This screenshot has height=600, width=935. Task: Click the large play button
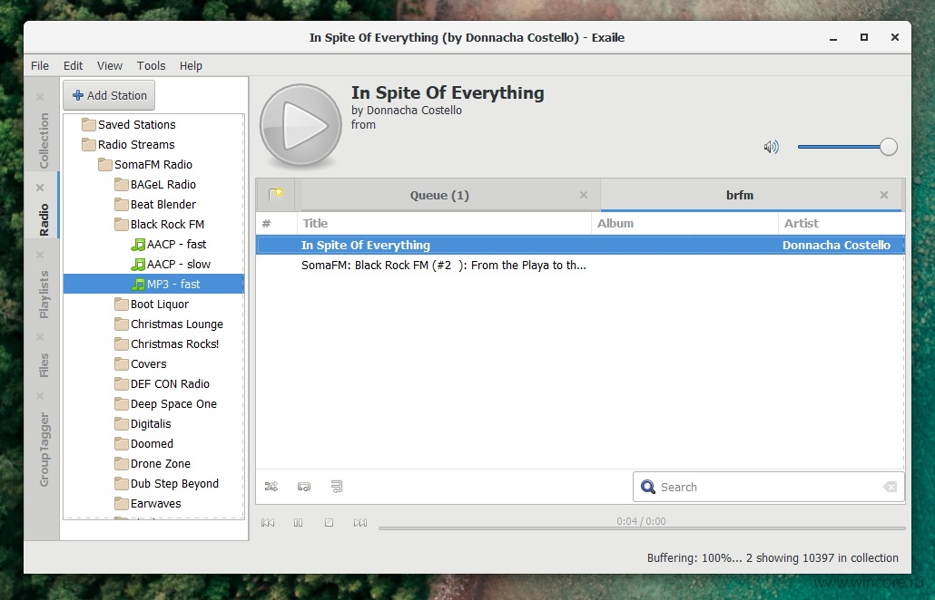click(x=300, y=125)
